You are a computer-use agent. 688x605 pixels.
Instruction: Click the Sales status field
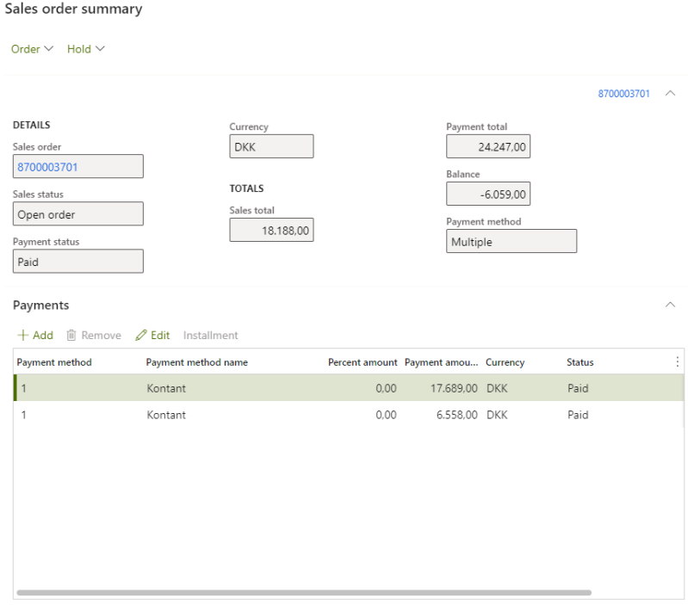click(x=77, y=214)
